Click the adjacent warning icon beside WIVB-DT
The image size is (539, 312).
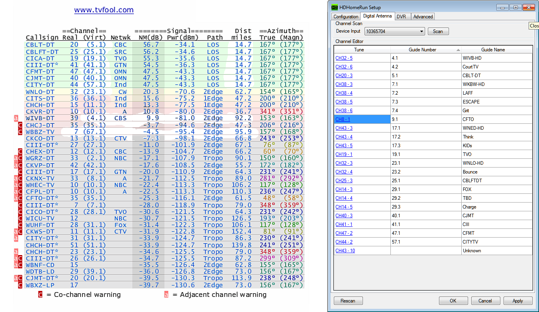pos(16,118)
